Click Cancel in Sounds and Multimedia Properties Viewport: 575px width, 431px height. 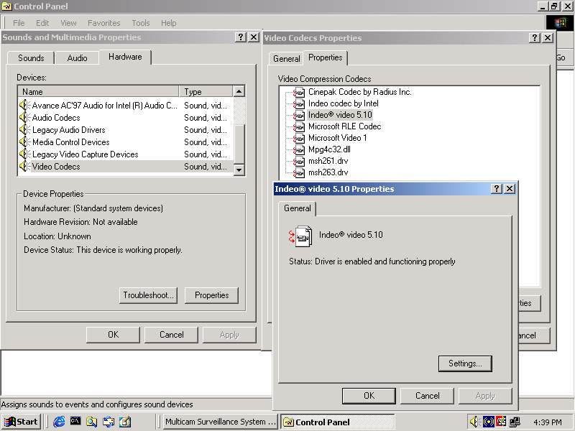coord(171,335)
